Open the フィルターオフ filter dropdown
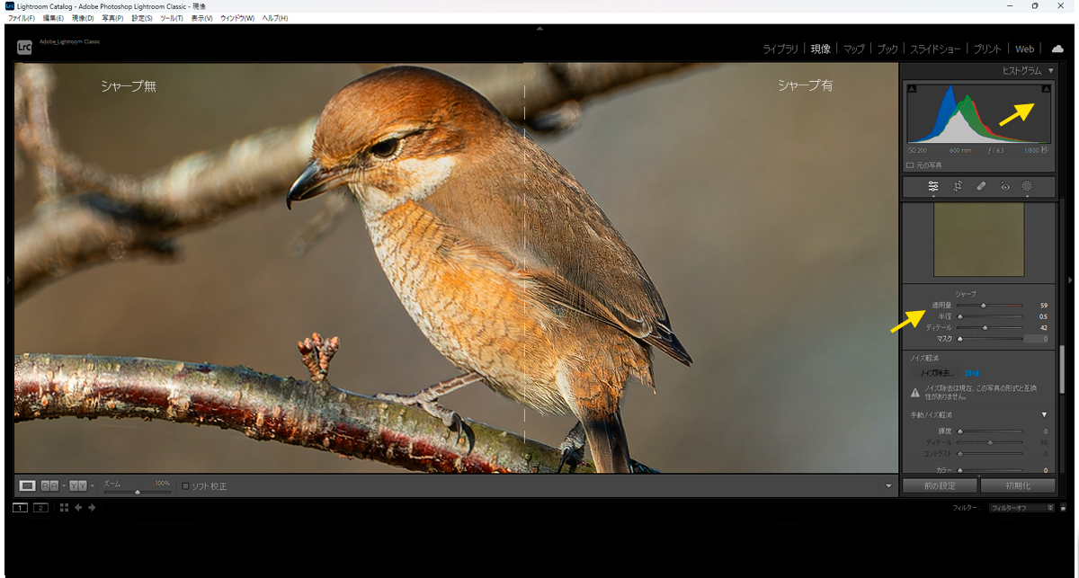Screen dimensions: 1079x578 (1021, 508)
